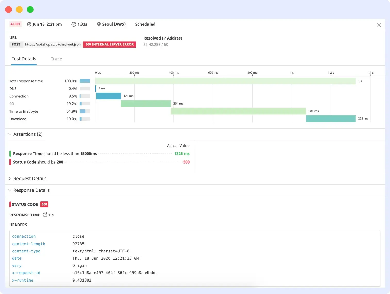Click the Time to first byte 51.9% value

(72, 111)
